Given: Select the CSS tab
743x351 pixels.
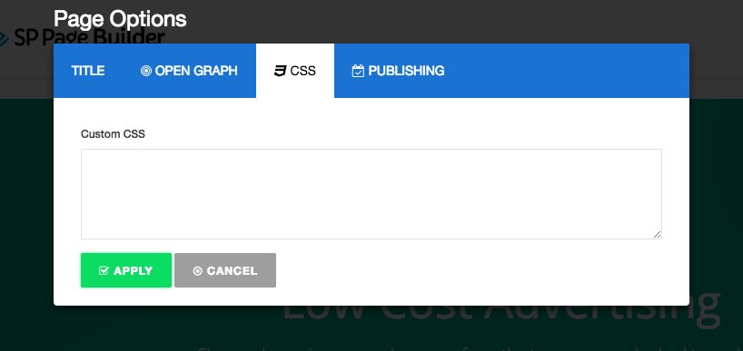Looking at the screenshot, I should (x=295, y=71).
